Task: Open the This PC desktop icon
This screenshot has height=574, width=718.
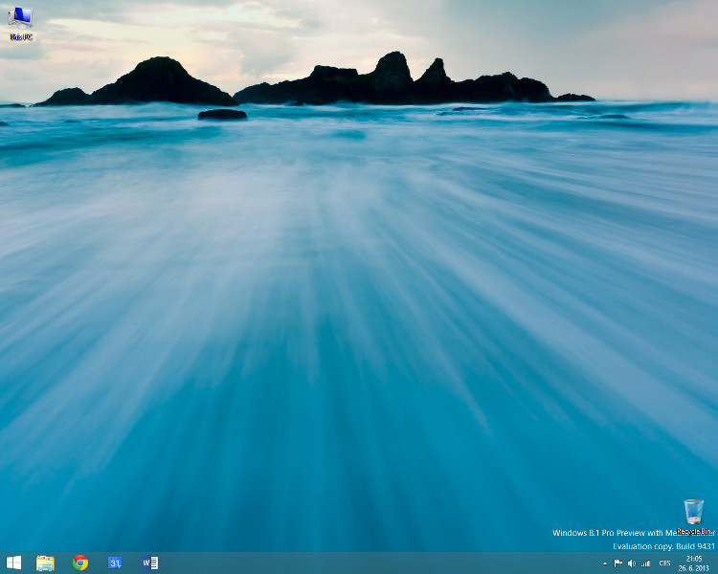Action: 21,23
